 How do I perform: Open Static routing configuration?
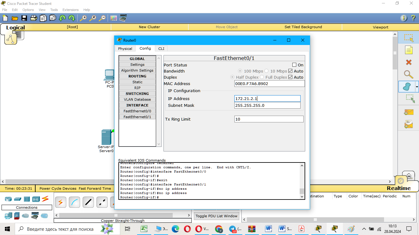pos(137,82)
